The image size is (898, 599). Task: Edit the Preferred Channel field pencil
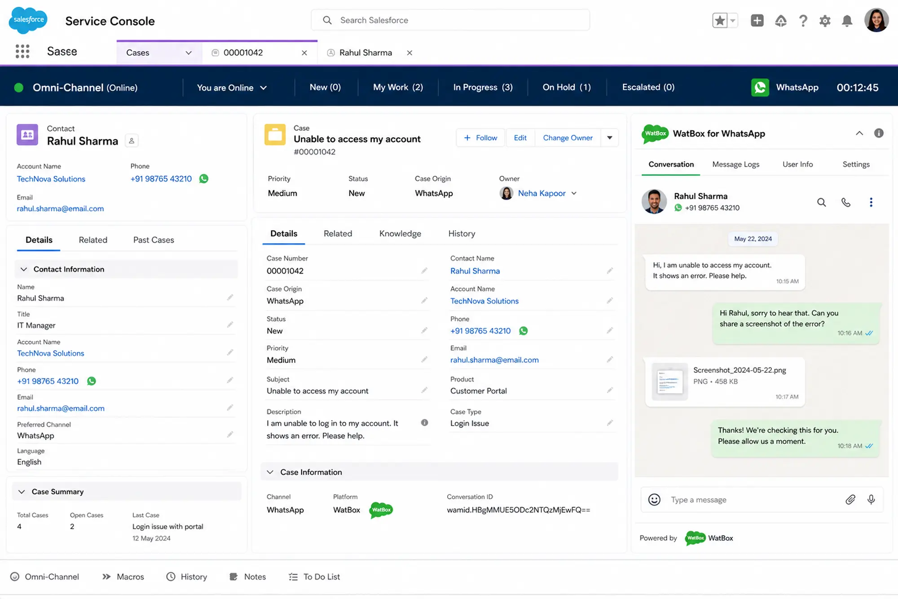tap(230, 434)
